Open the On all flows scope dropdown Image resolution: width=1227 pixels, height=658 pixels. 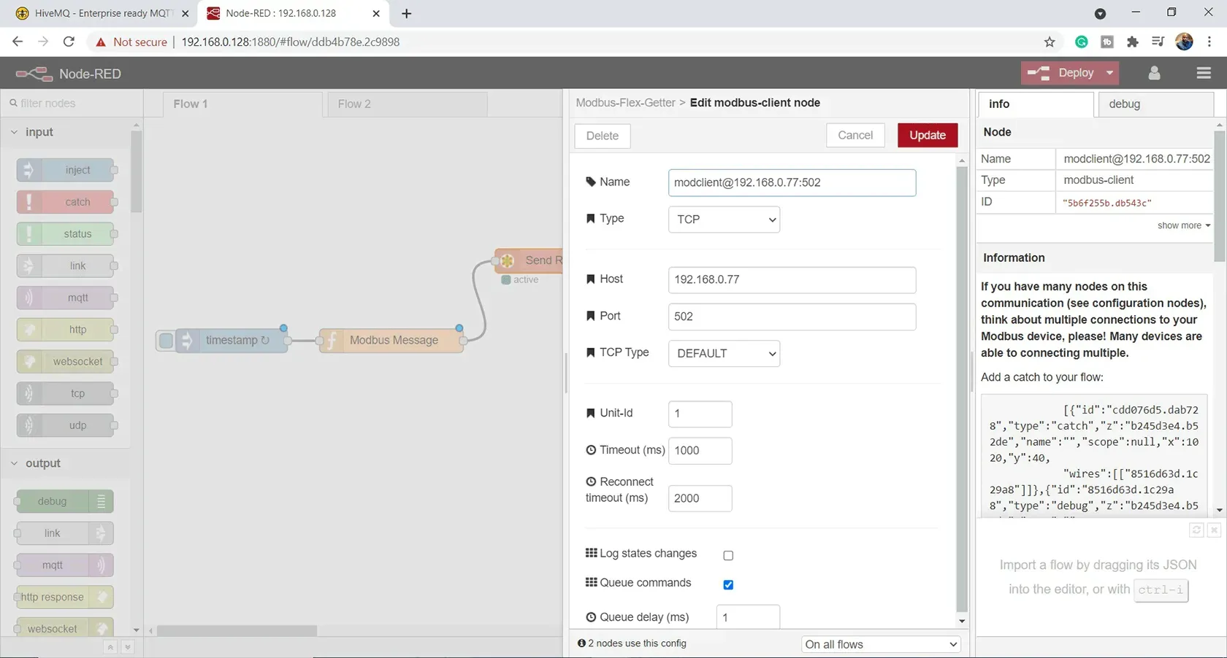pos(881,644)
